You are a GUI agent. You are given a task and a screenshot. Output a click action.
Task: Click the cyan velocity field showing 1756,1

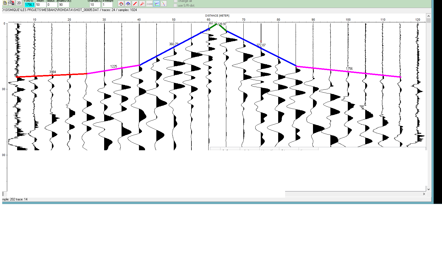coord(30,5)
